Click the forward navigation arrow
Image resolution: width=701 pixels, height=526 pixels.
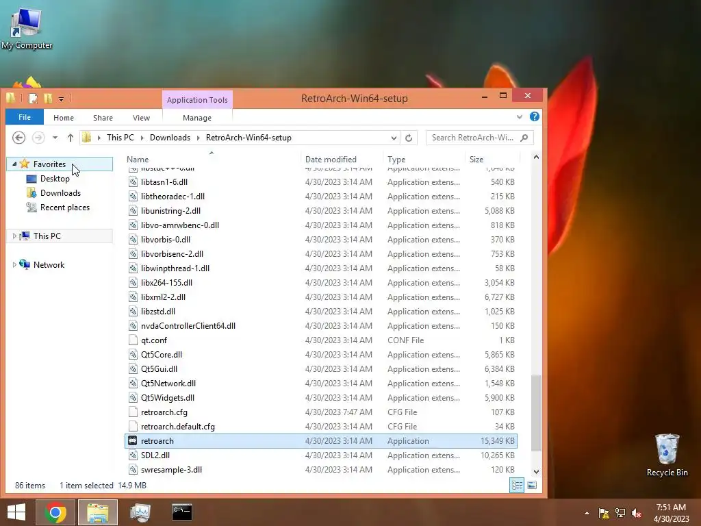[38, 137]
